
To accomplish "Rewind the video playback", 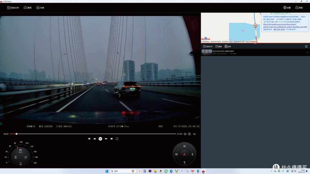I will click(95, 139).
